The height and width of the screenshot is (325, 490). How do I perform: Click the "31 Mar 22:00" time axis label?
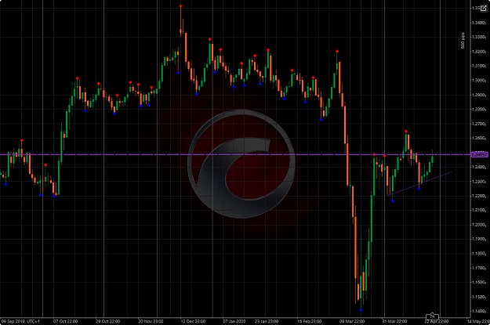[394, 321]
